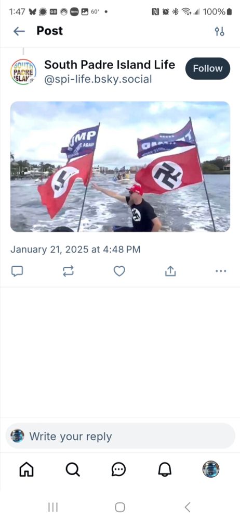Follow South Padre Island Life
The height and width of the screenshot is (521, 240).
point(207,68)
